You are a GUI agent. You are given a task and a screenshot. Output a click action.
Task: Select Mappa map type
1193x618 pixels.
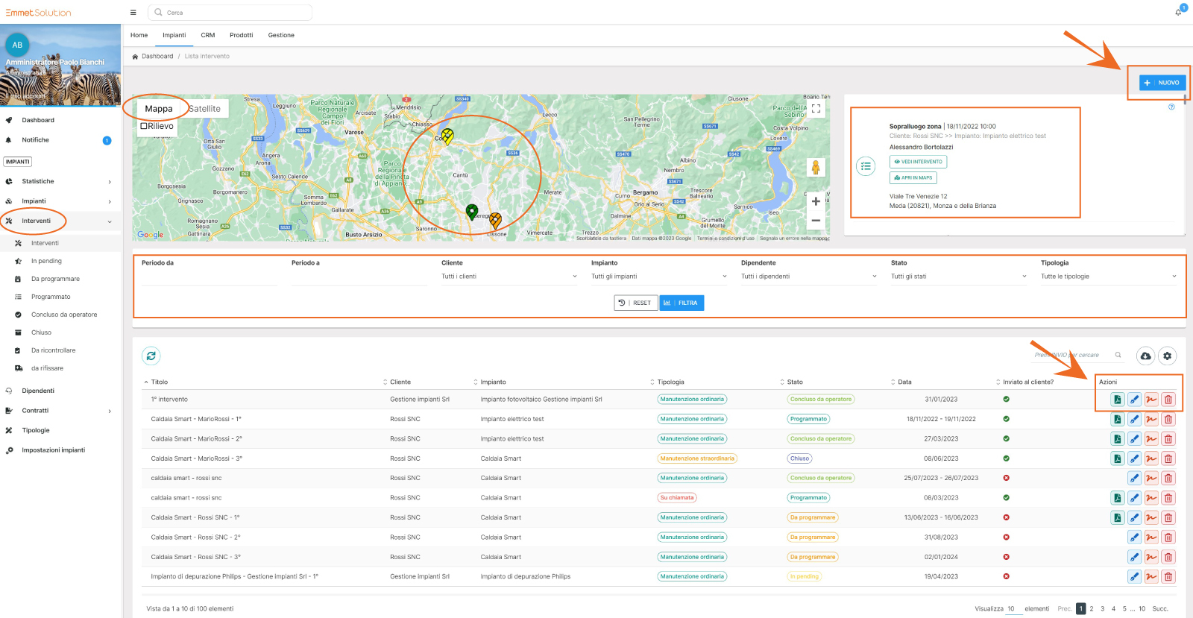(158, 109)
